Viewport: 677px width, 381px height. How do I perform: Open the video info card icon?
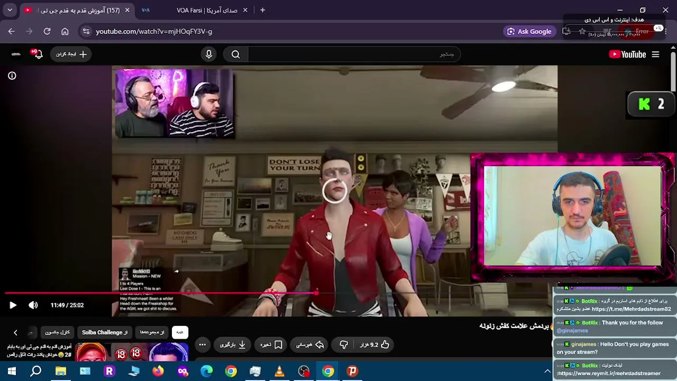12,76
